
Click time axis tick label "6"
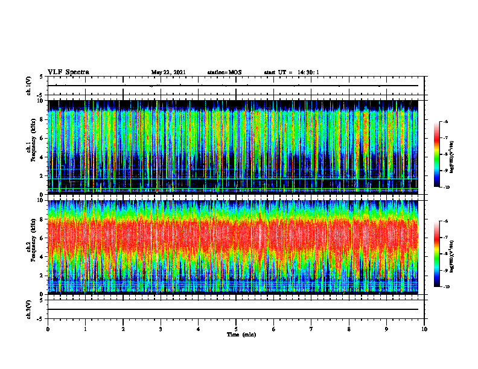pyautogui.click(x=274, y=329)
